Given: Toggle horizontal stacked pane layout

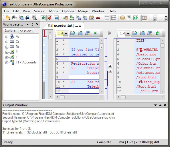Looking at the screenshot, I should [x=114, y=18].
